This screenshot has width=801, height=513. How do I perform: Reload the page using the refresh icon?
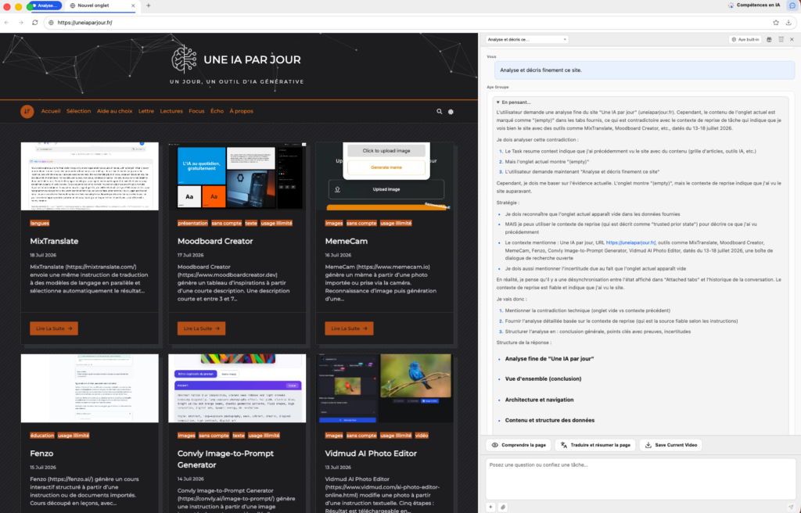tap(34, 23)
